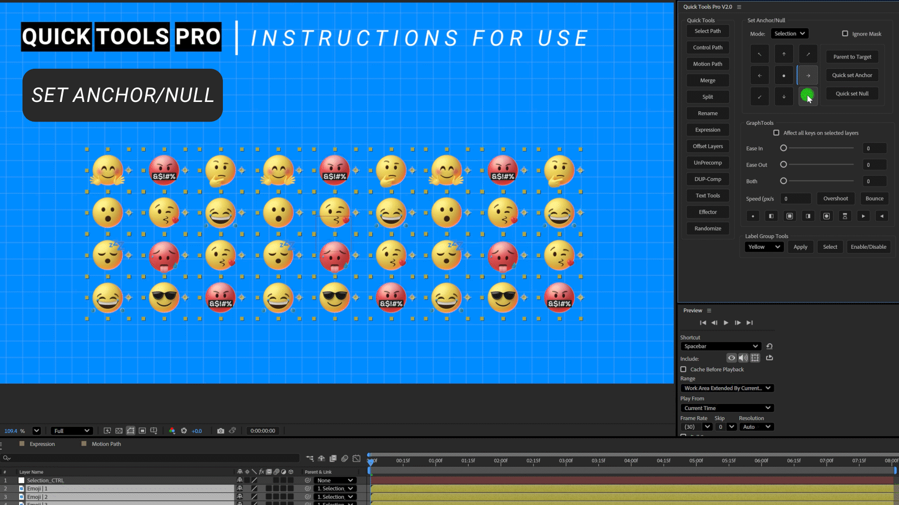Toggle the transparency grid icon

tap(119, 431)
